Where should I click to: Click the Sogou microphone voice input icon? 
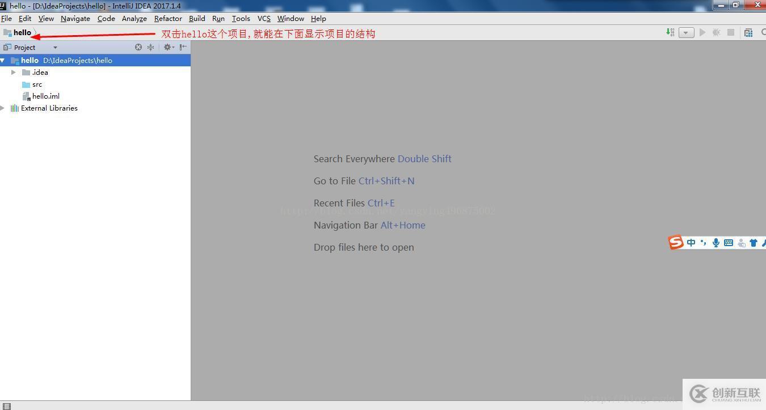coord(716,243)
